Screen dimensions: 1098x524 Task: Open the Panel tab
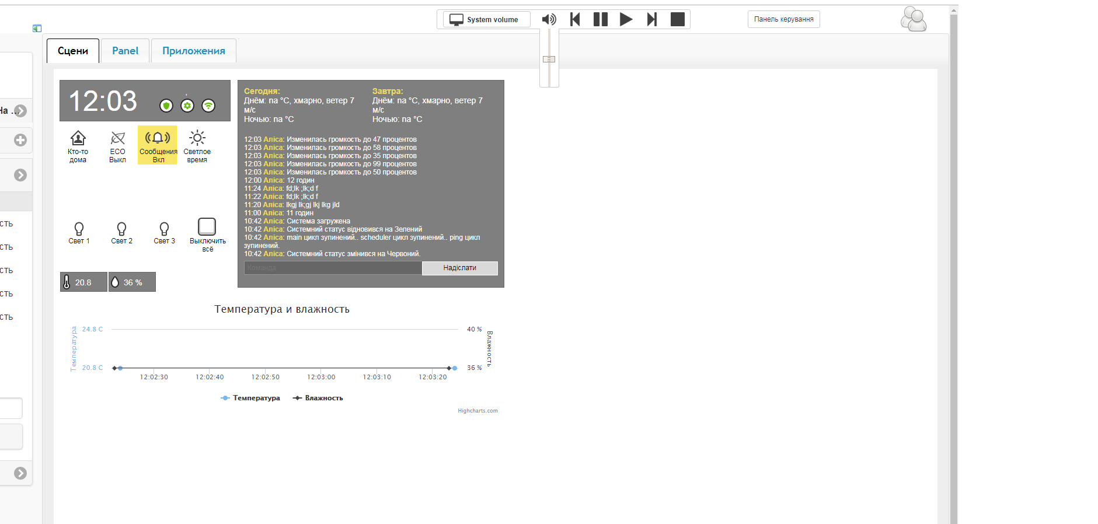tap(126, 51)
